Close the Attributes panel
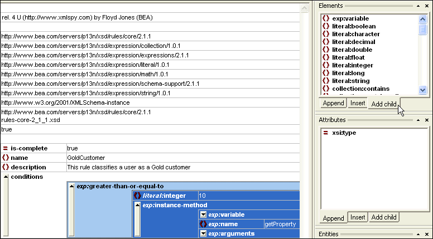The width and height of the screenshot is (433, 239). click(427, 120)
